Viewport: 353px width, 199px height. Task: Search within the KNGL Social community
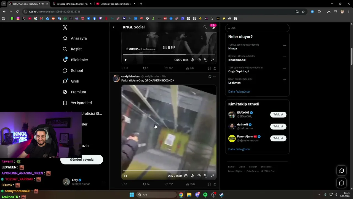205,27
